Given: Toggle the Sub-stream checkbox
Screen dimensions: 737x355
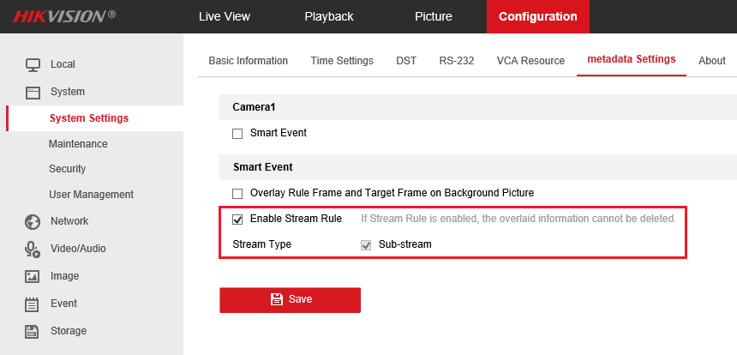Looking at the screenshot, I should [366, 245].
